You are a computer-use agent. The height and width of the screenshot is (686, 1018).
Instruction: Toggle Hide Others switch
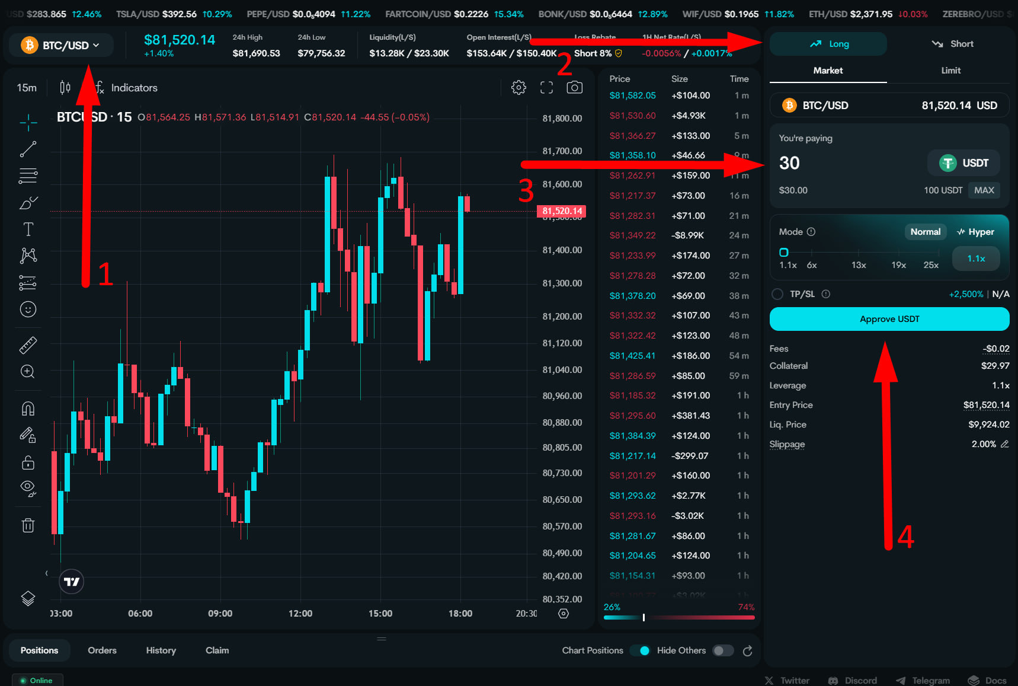pyautogui.click(x=723, y=650)
